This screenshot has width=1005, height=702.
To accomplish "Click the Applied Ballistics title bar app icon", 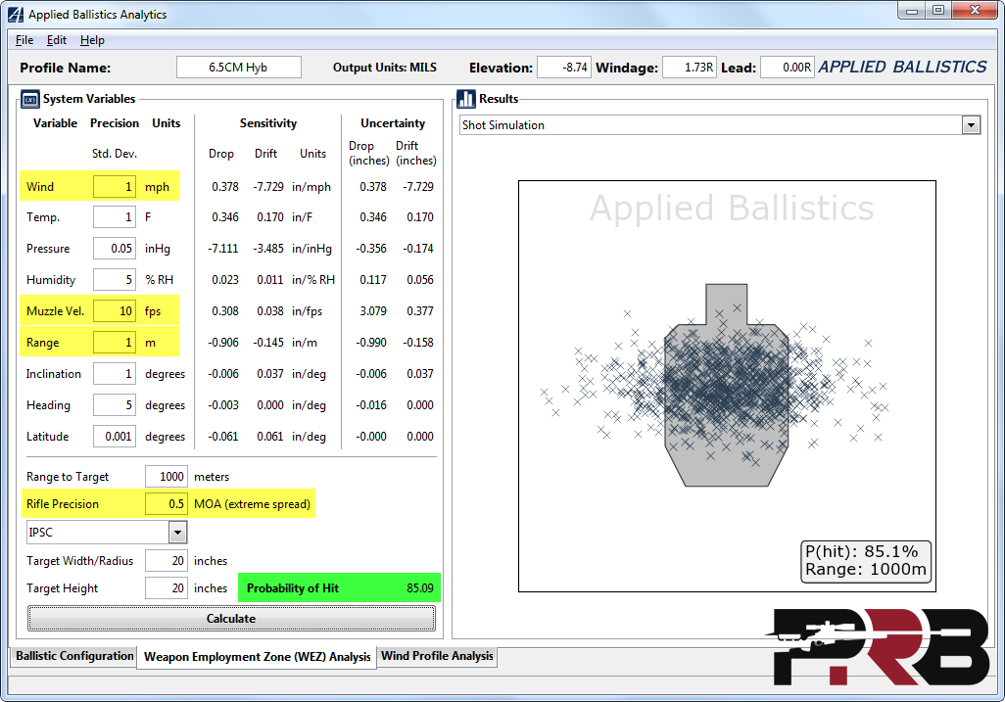I will point(16,14).
